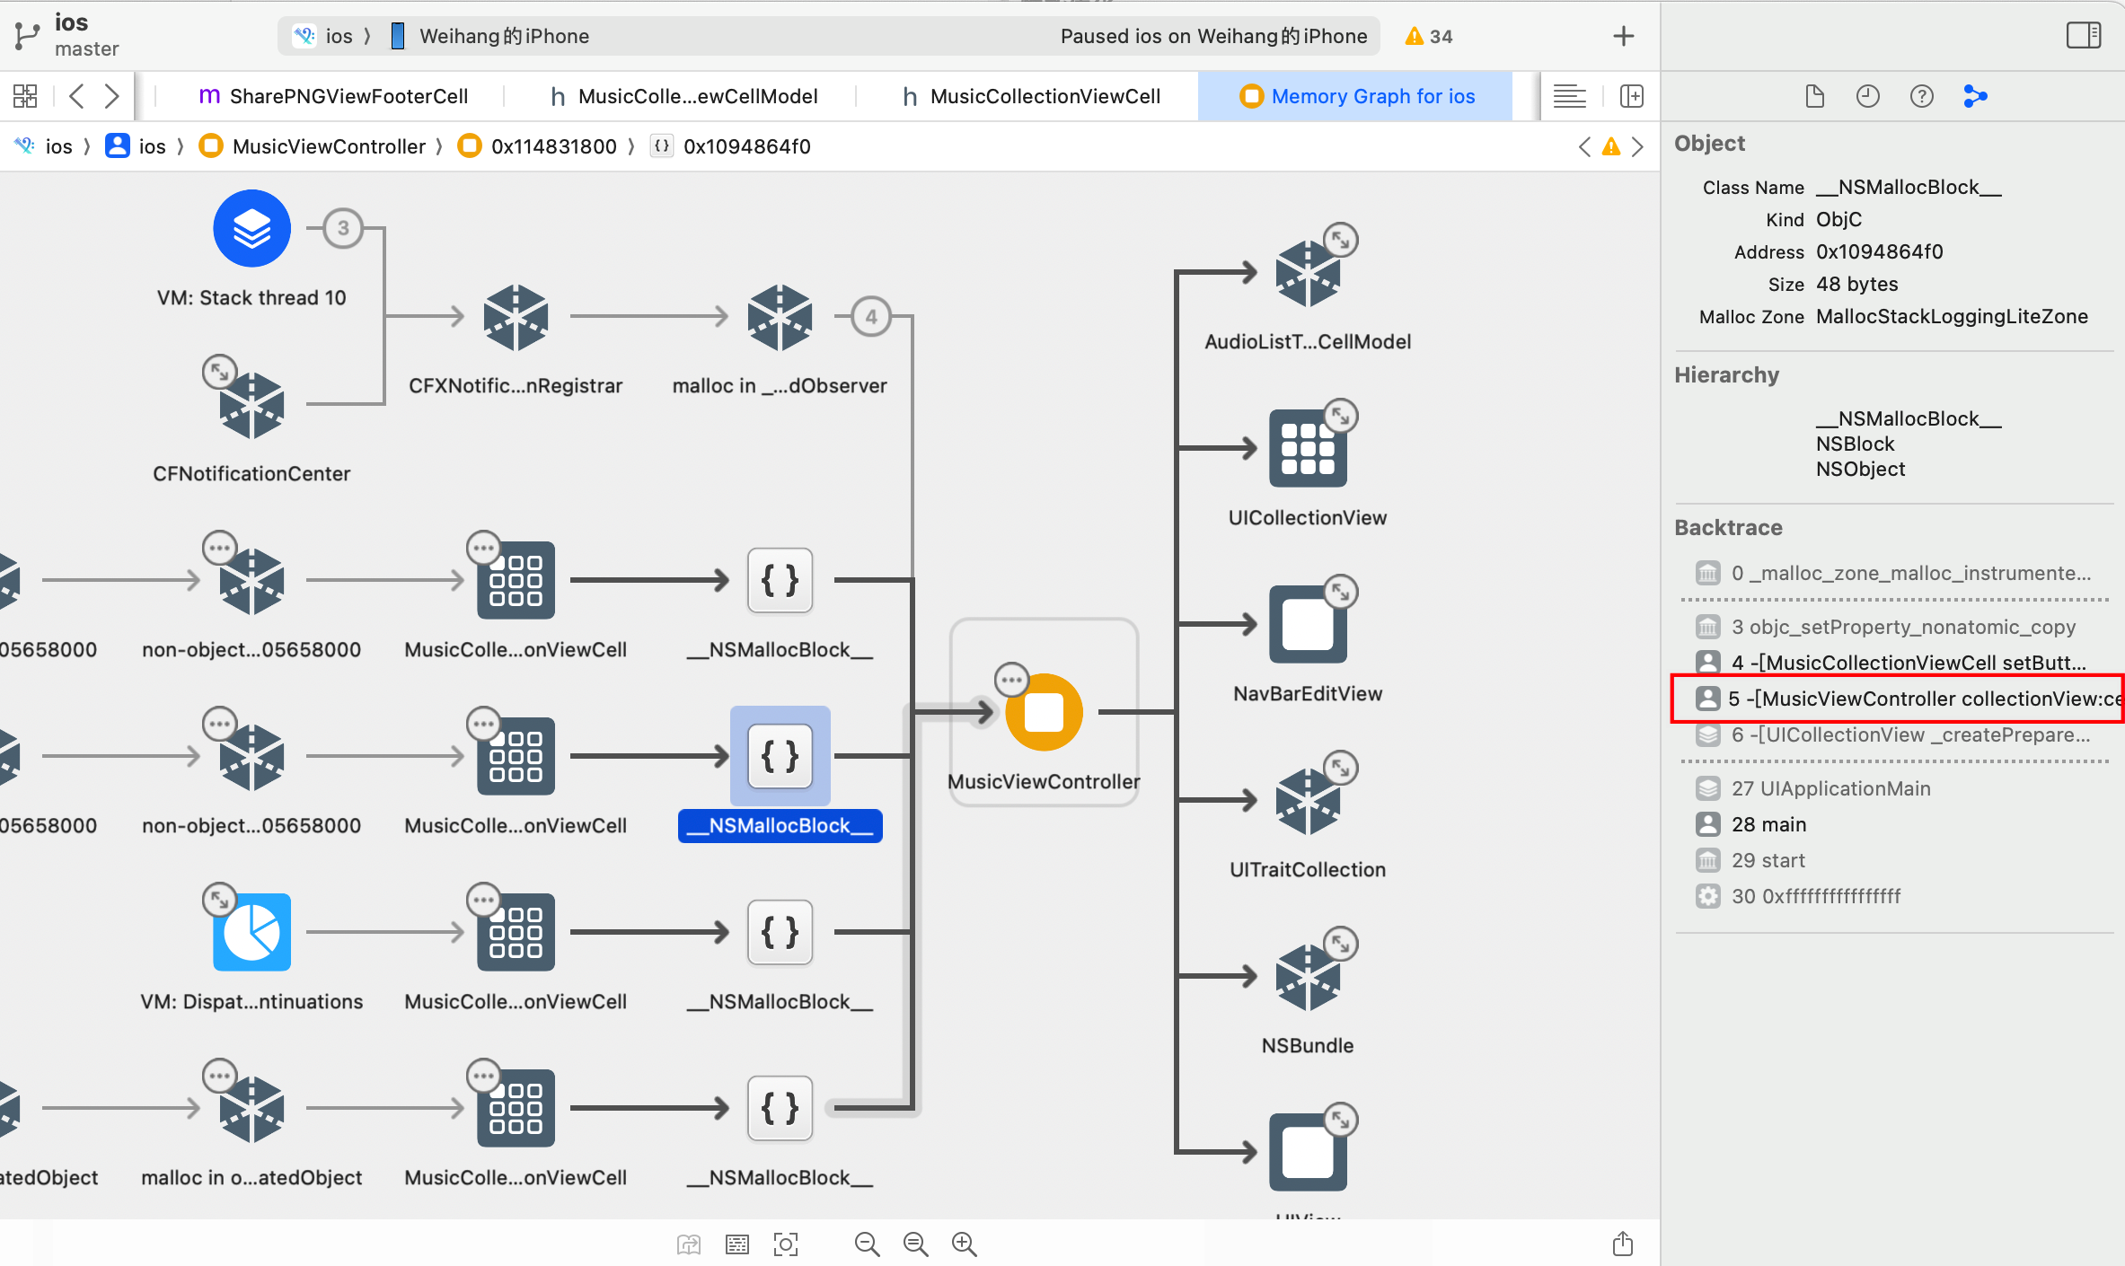This screenshot has width=2125, height=1266.
Task: Click the zoom in magnifier button
Action: (965, 1244)
